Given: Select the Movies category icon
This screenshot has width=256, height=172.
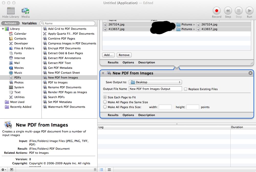Looking at the screenshot, I should [11, 68].
